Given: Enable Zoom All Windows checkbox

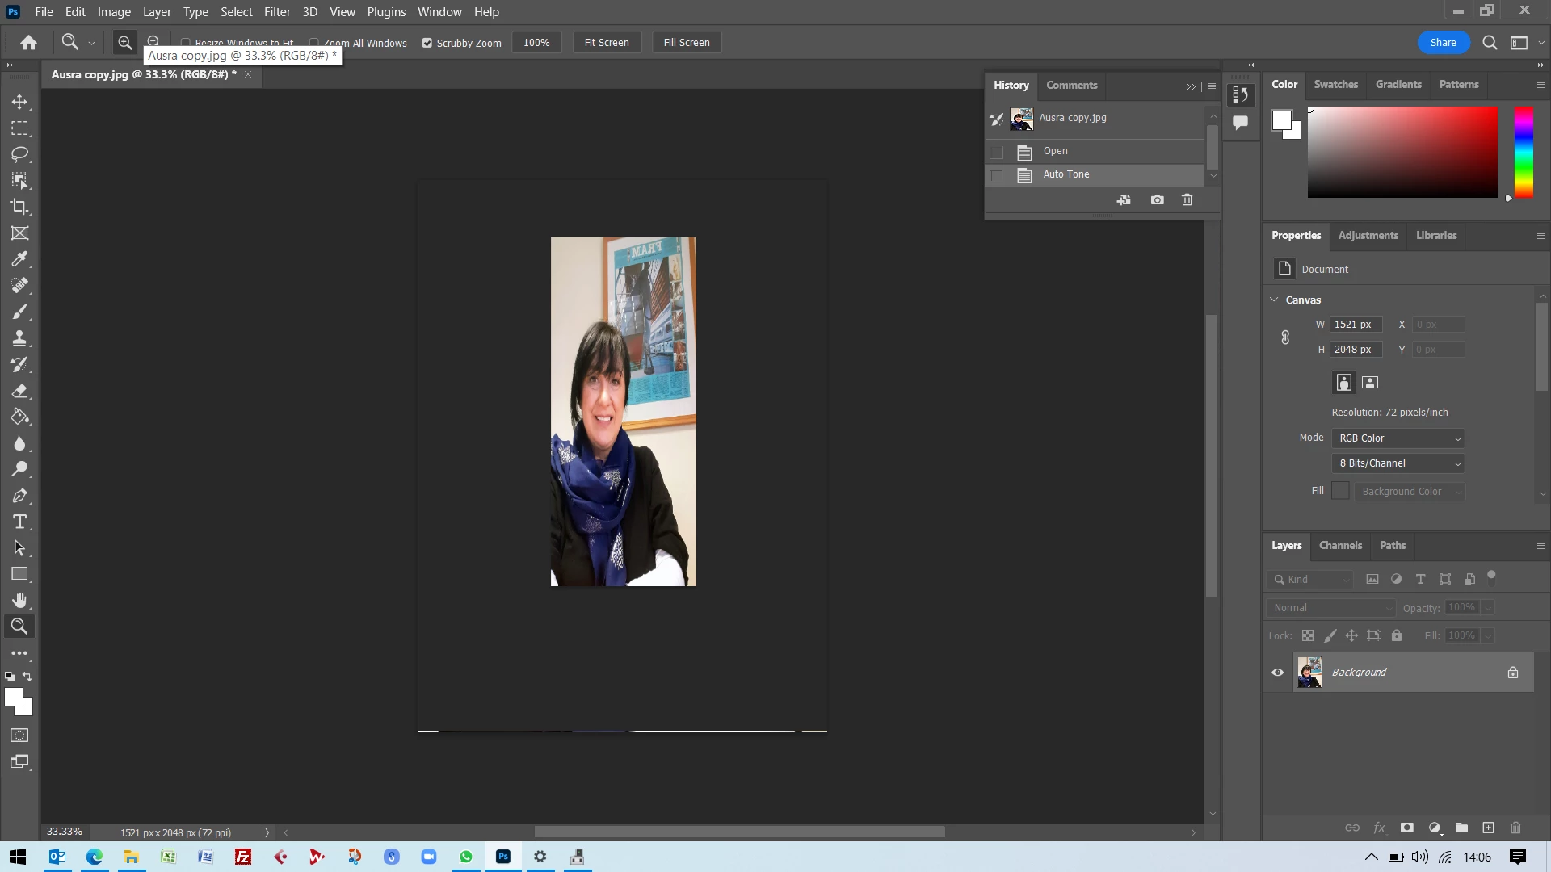Looking at the screenshot, I should [314, 43].
